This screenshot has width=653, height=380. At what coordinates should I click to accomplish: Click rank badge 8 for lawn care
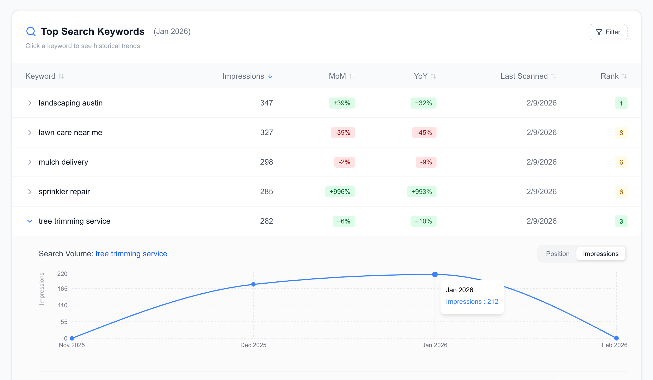621,133
